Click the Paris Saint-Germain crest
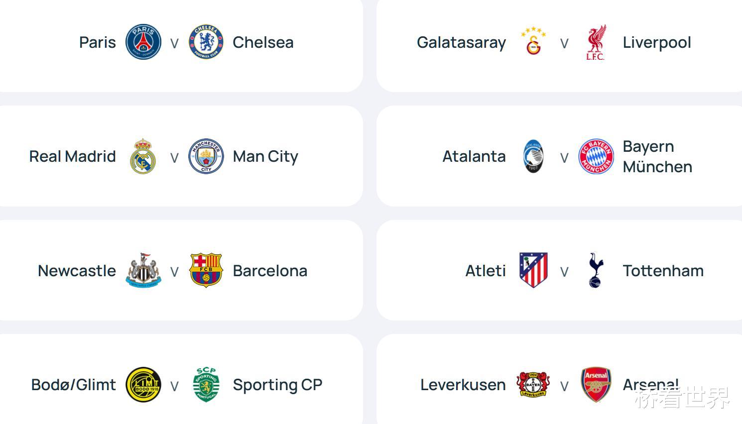Screen dimensions: 742x424 [143, 42]
